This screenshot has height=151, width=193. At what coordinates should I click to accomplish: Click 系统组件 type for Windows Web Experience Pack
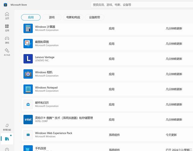point(114,135)
